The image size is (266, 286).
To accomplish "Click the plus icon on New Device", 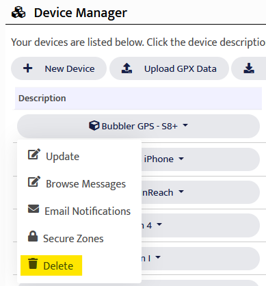I will point(28,68).
